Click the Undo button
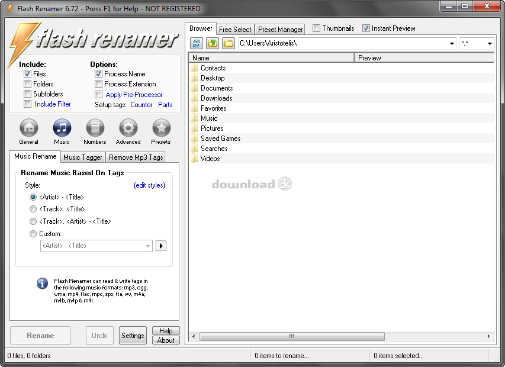 click(x=99, y=336)
